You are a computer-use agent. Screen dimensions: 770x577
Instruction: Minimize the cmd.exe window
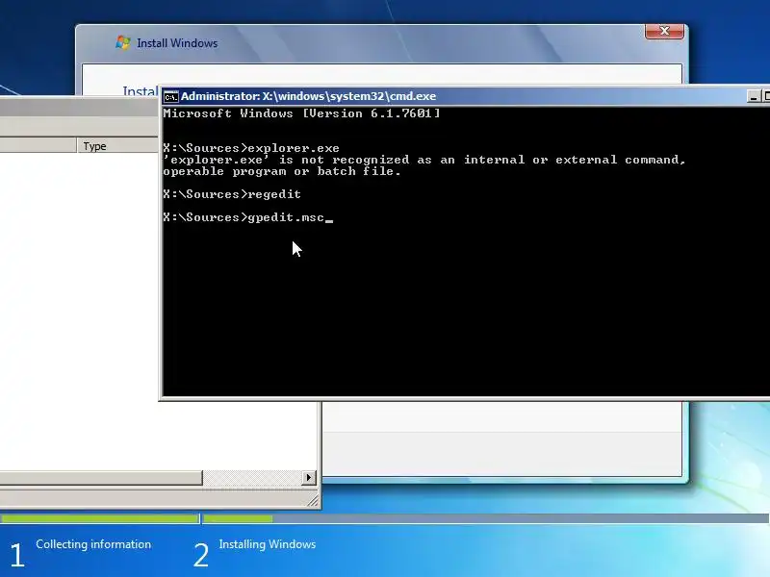coord(754,97)
